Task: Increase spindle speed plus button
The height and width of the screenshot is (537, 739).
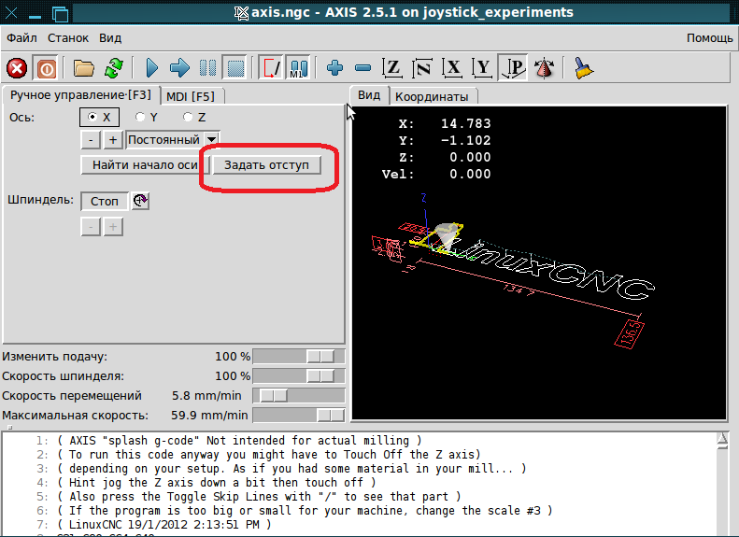Action: [x=113, y=227]
